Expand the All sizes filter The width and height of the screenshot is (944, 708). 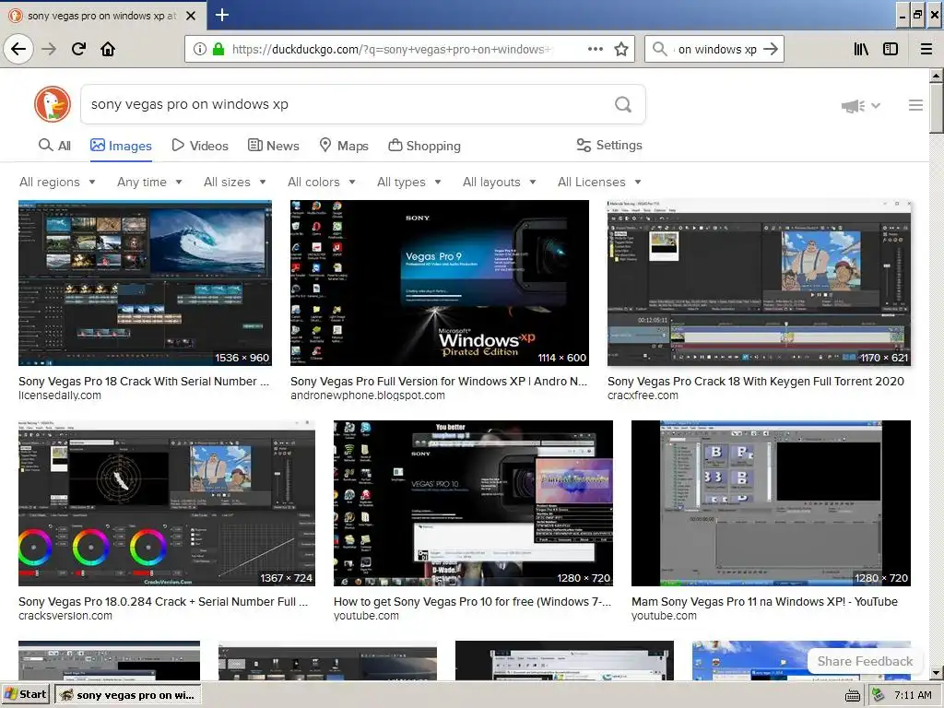235,182
